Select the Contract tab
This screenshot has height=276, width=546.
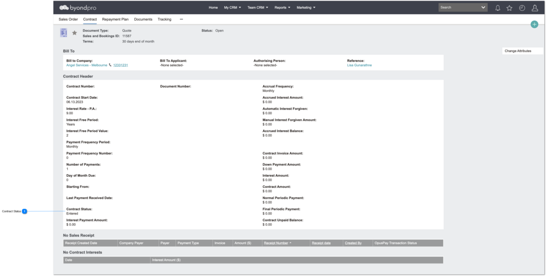tap(90, 20)
